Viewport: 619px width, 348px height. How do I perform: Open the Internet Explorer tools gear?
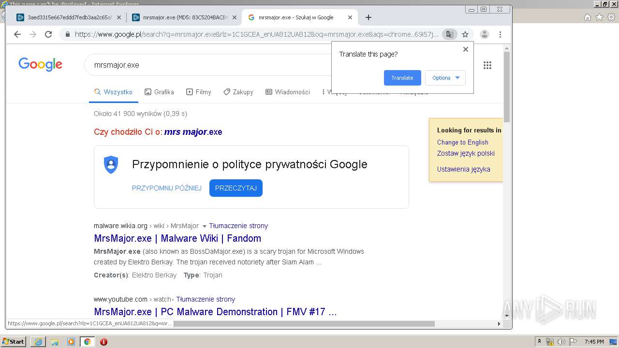click(x=611, y=17)
